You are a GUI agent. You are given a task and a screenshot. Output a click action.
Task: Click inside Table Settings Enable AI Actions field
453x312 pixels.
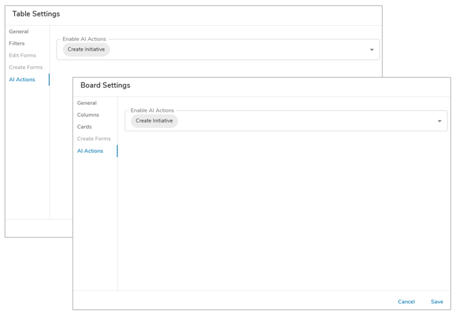(x=218, y=49)
